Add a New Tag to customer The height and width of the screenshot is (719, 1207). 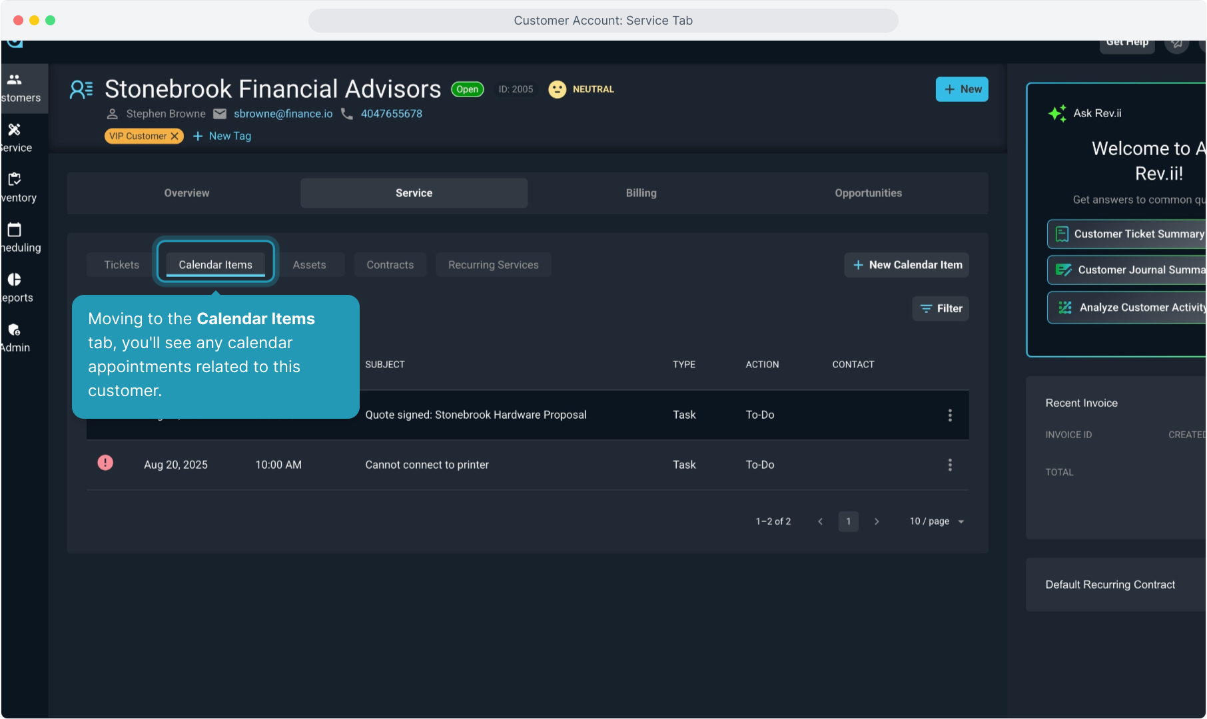pos(222,136)
